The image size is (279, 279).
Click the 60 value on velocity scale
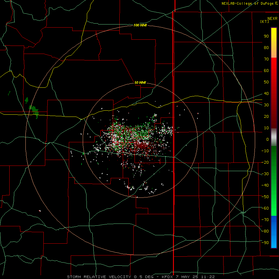coord(266,70)
